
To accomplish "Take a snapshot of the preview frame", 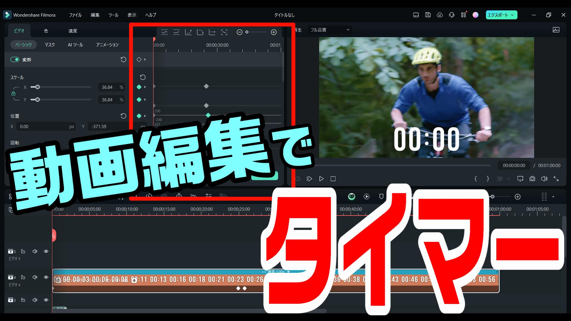I will click(x=532, y=179).
